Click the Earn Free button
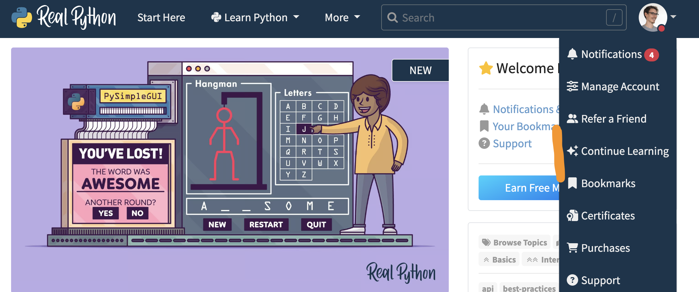The width and height of the screenshot is (699, 292). 519,188
